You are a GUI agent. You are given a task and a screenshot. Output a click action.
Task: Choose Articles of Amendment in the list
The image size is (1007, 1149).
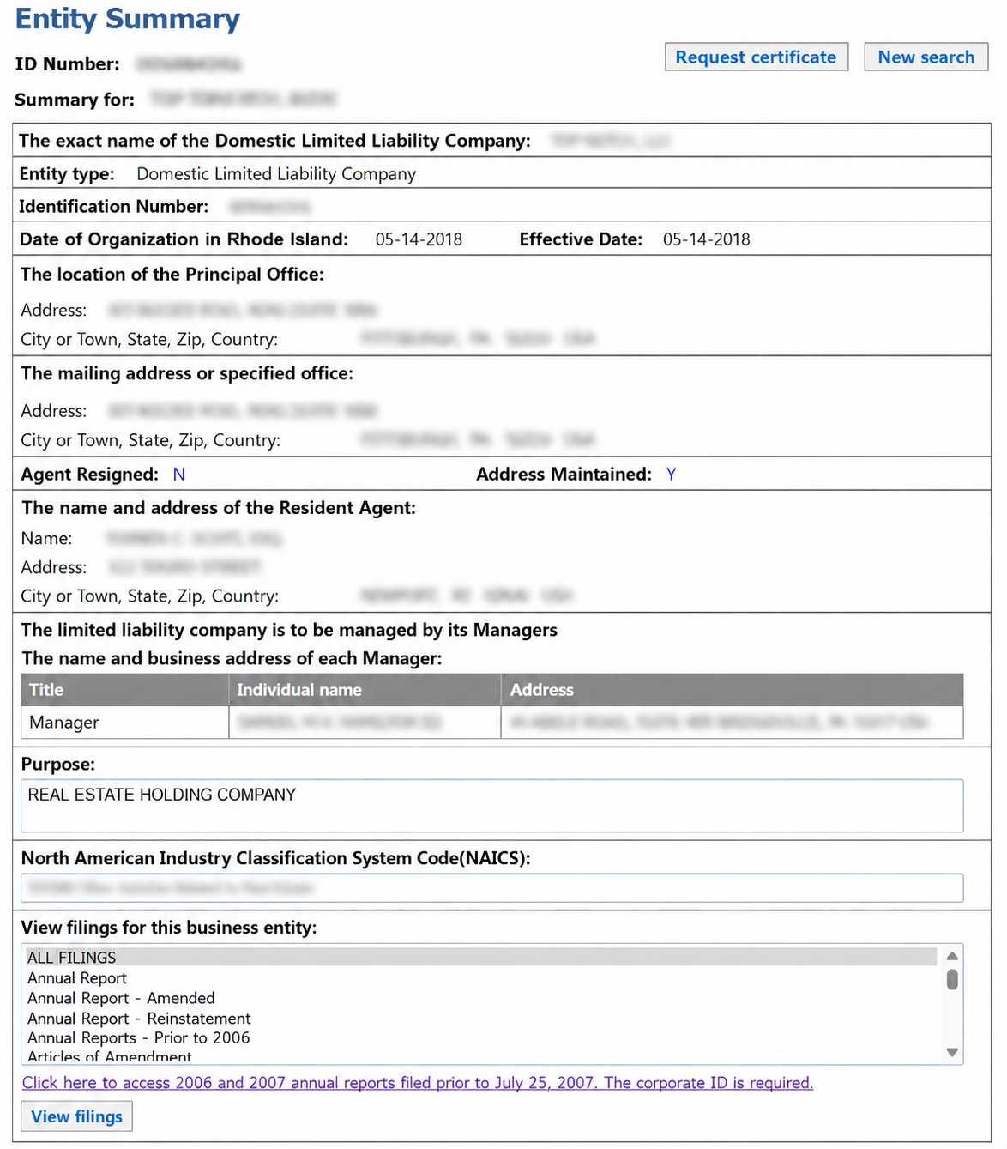(109, 1056)
